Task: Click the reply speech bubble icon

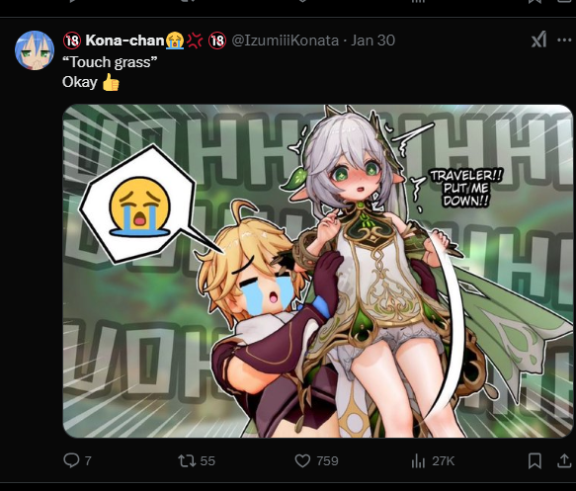Action: point(71,460)
